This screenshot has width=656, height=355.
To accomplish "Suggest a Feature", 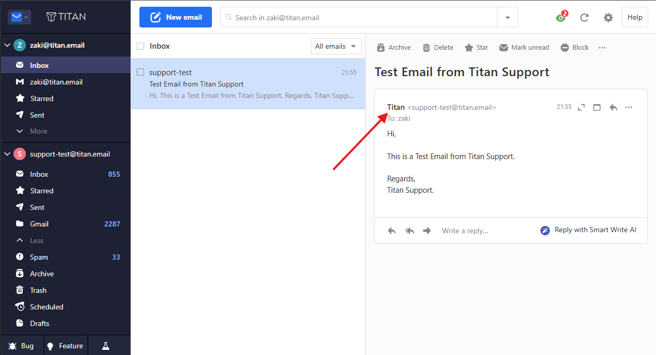I will point(65,346).
